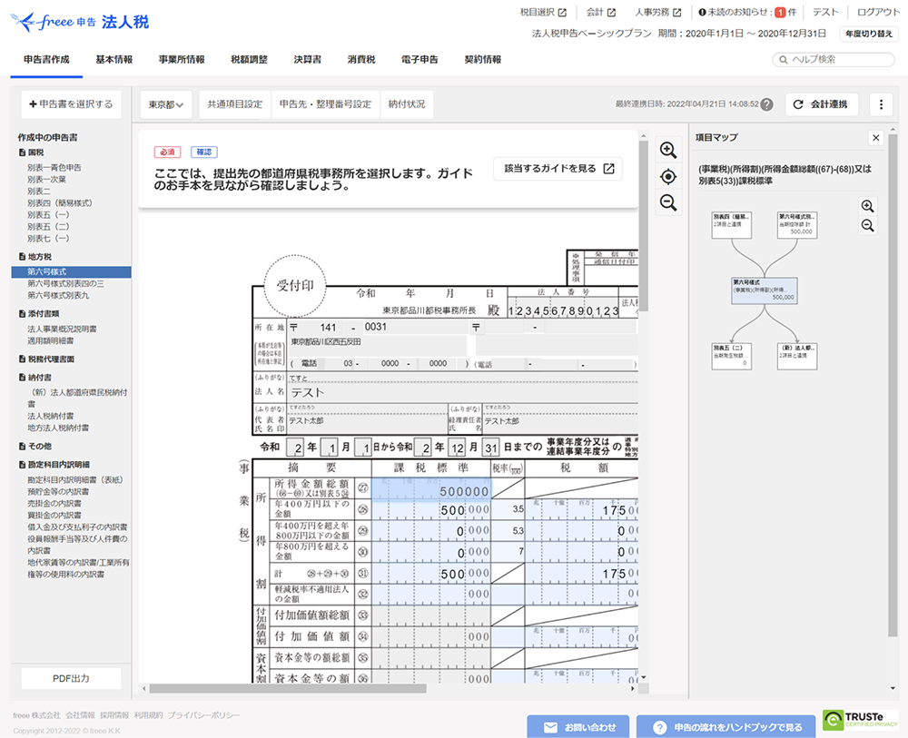Click the PDF出力 button
The height and width of the screenshot is (738, 908).
click(71, 678)
